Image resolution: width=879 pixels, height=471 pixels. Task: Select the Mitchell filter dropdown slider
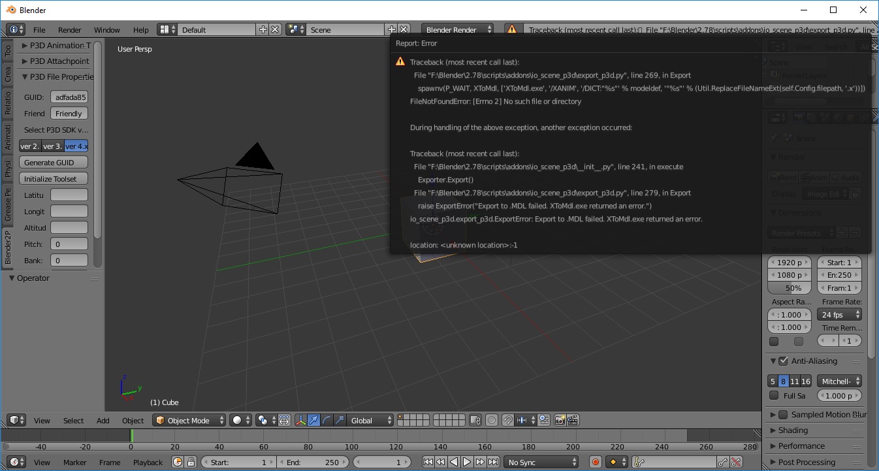click(839, 380)
